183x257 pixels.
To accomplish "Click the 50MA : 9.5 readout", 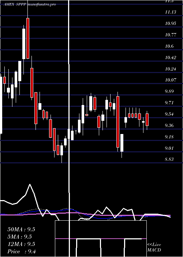I will click(21, 229).
